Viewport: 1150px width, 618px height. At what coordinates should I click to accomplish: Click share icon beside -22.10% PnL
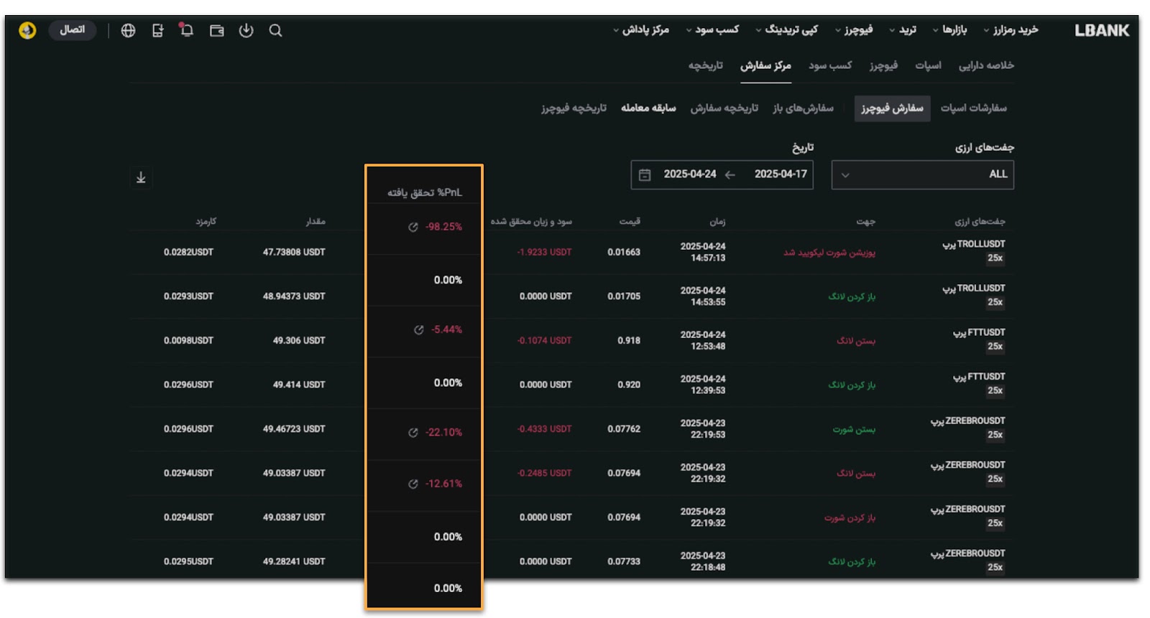pyautogui.click(x=413, y=433)
